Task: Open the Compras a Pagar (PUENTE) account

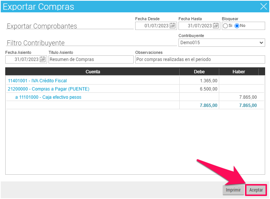Action: point(49,89)
